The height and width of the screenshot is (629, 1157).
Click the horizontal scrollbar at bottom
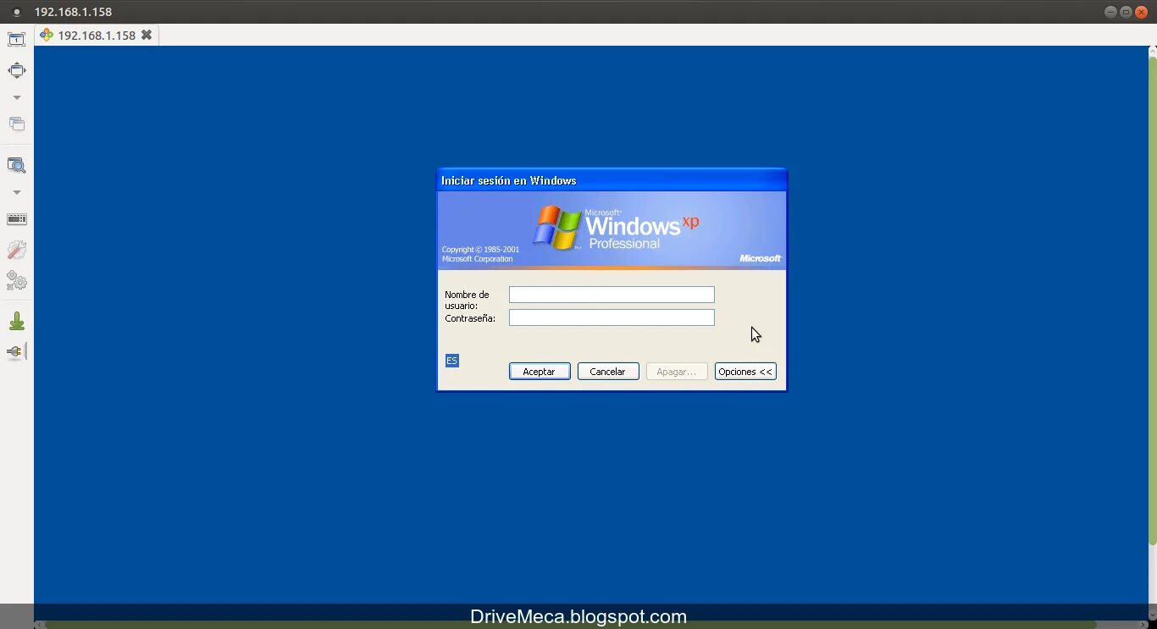[572, 625]
